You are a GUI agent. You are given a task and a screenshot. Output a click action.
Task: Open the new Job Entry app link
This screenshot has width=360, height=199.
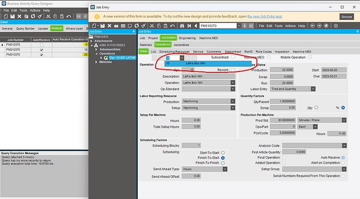(x=265, y=17)
